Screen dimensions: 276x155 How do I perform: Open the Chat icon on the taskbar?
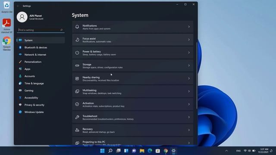134,151
